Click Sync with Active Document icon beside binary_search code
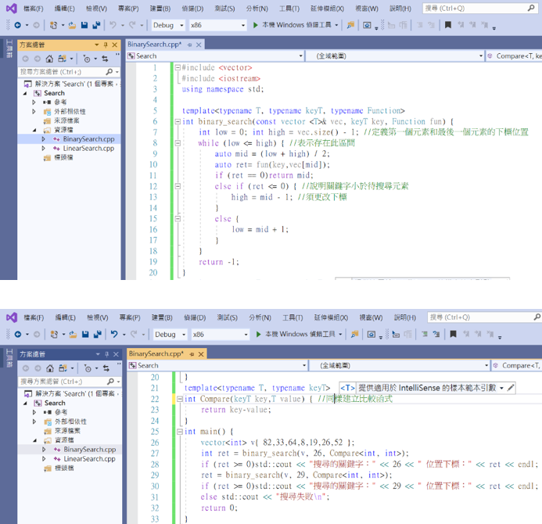542x524 pixels. [x=105, y=59]
